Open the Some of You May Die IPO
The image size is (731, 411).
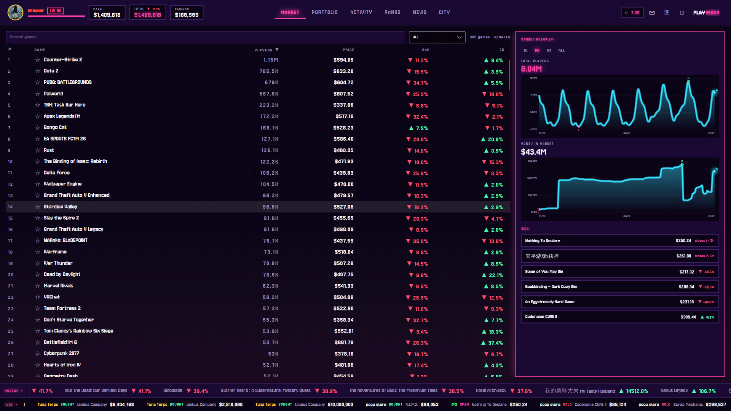(620, 272)
